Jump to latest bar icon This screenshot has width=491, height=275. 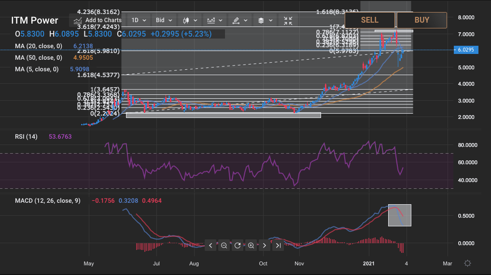click(x=278, y=246)
